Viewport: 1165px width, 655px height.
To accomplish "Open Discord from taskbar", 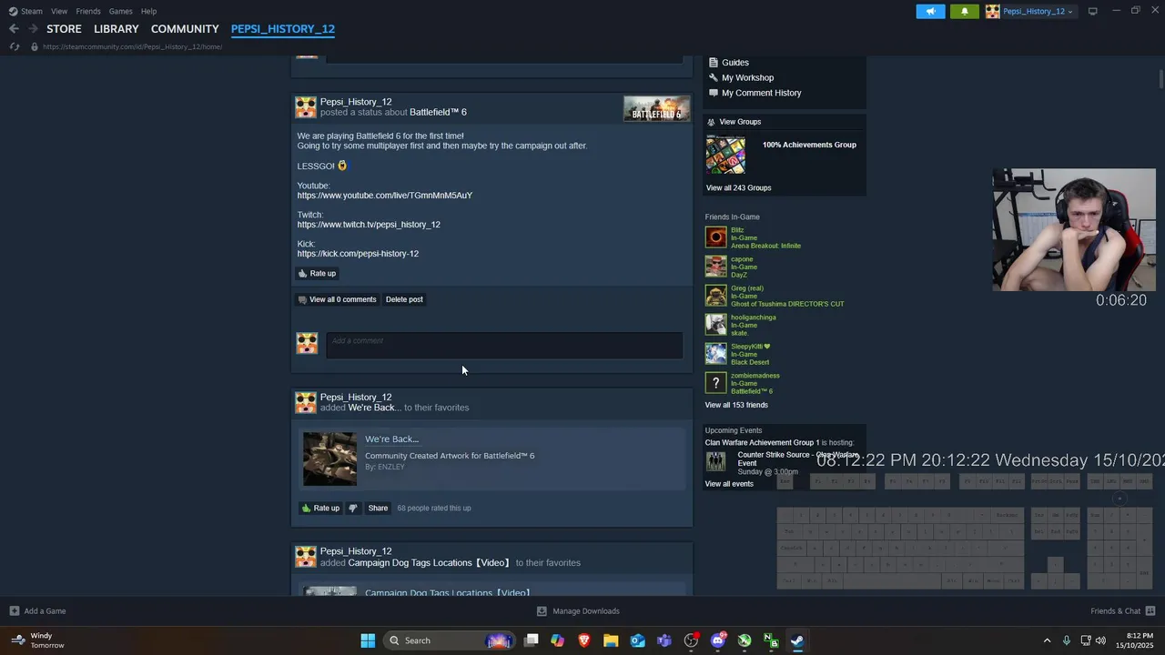I will click(718, 640).
